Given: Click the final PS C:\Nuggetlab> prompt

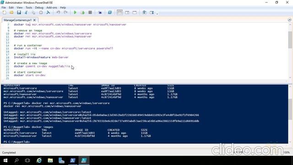Looking at the screenshot, I should [16, 142].
